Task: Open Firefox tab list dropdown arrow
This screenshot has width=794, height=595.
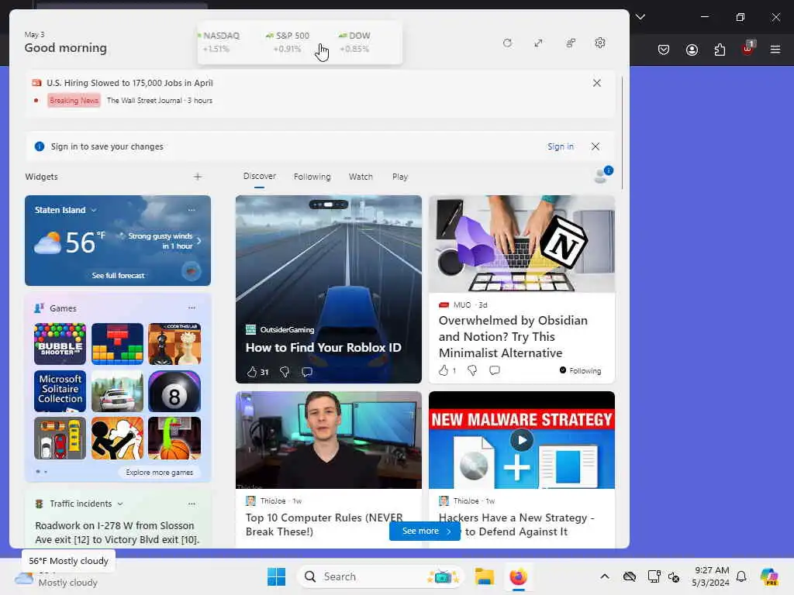Action: click(x=640, y=17)
